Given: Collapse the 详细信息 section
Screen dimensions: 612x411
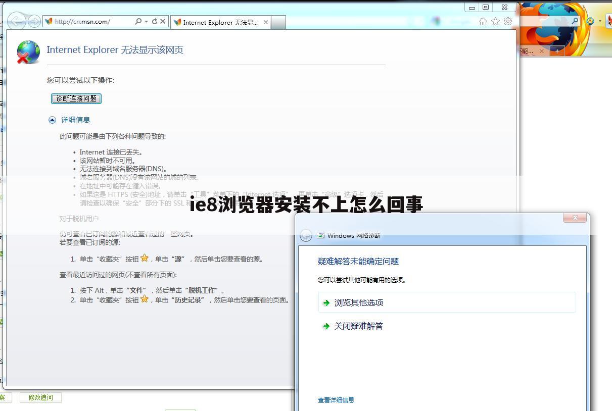Looking at the screenshot, I should 52,120.
